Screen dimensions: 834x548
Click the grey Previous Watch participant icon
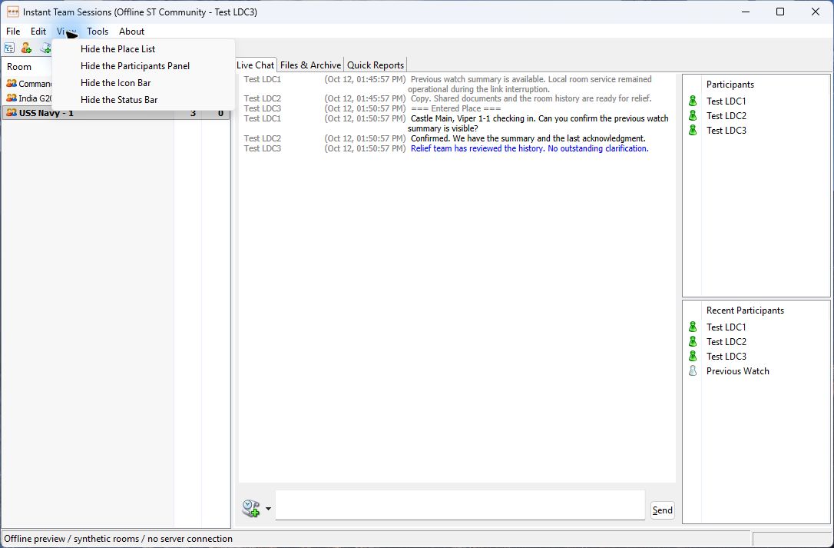(693, 370)
